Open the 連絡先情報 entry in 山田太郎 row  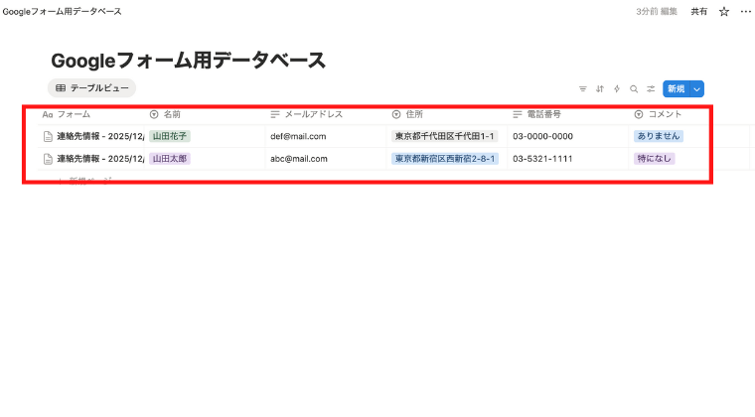click(x=100, y=159)
